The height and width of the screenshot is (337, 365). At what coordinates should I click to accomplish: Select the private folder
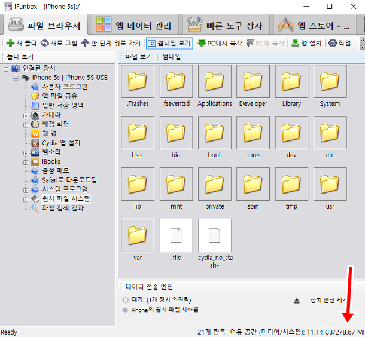(215, 184)
